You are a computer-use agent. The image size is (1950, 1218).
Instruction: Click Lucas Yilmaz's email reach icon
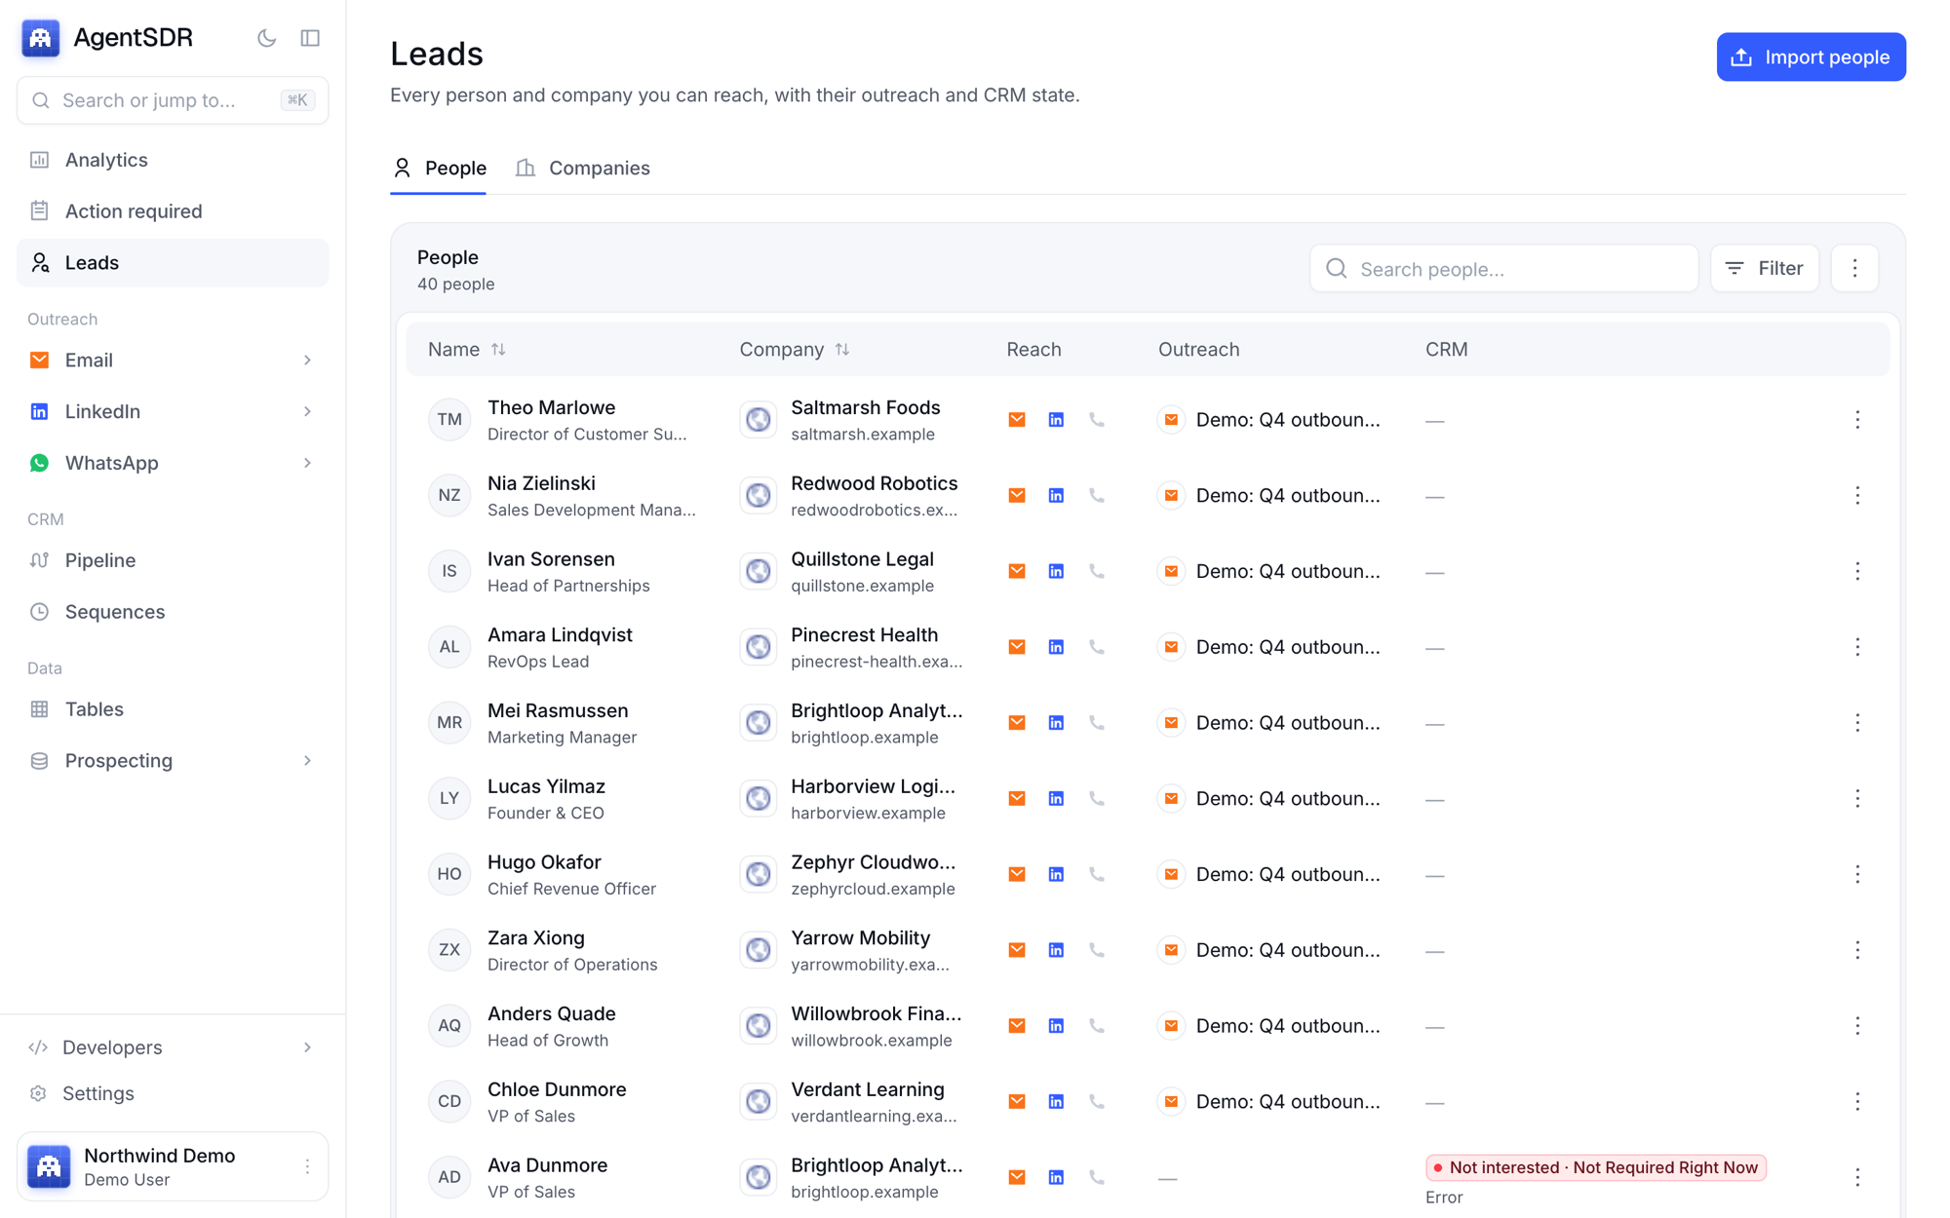point(1017,799)
